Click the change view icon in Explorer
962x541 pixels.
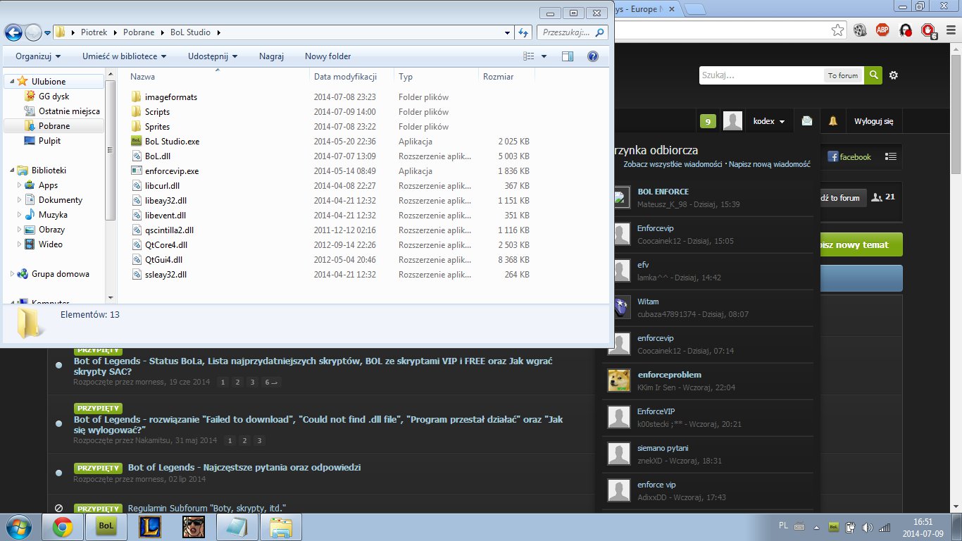[530, 56]
